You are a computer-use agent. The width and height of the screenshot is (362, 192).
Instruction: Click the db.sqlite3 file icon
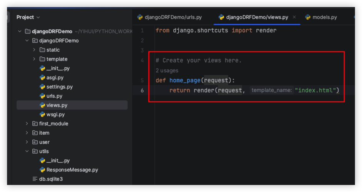click(x=35, y=179)
